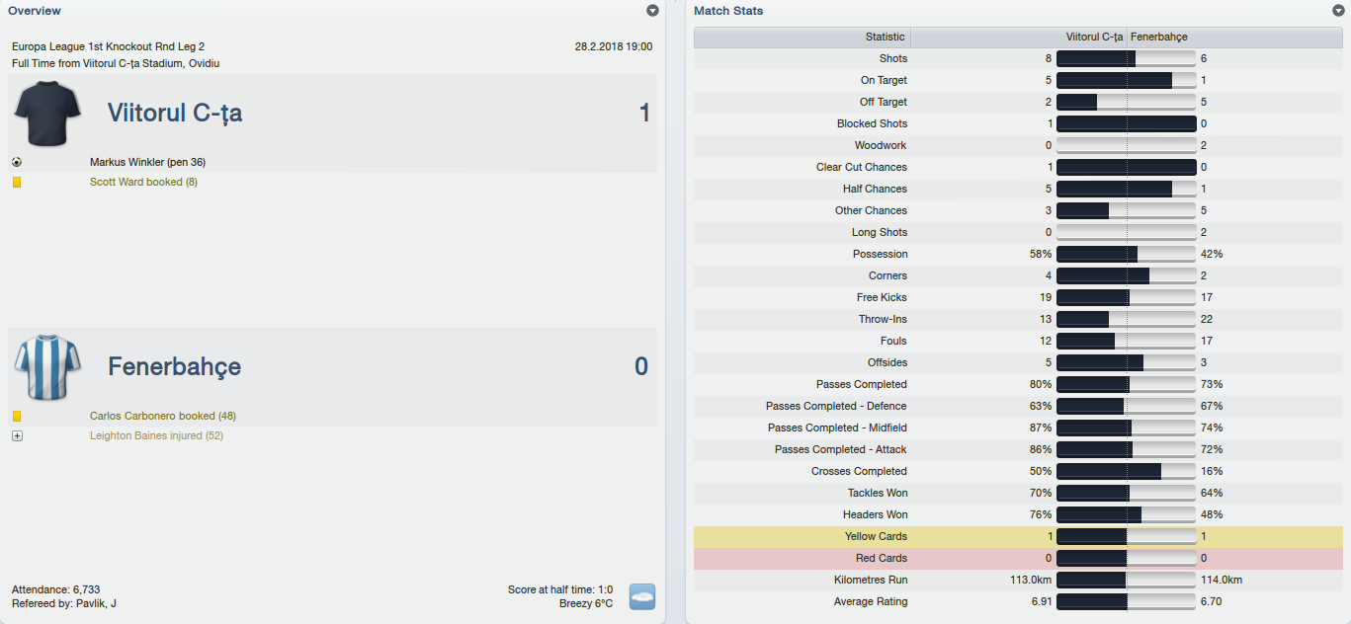Image resolution: width=1351 pixels, height=624 pixels.
Task: Select the highlighted Red Cards row
Action: [1018, 558]
